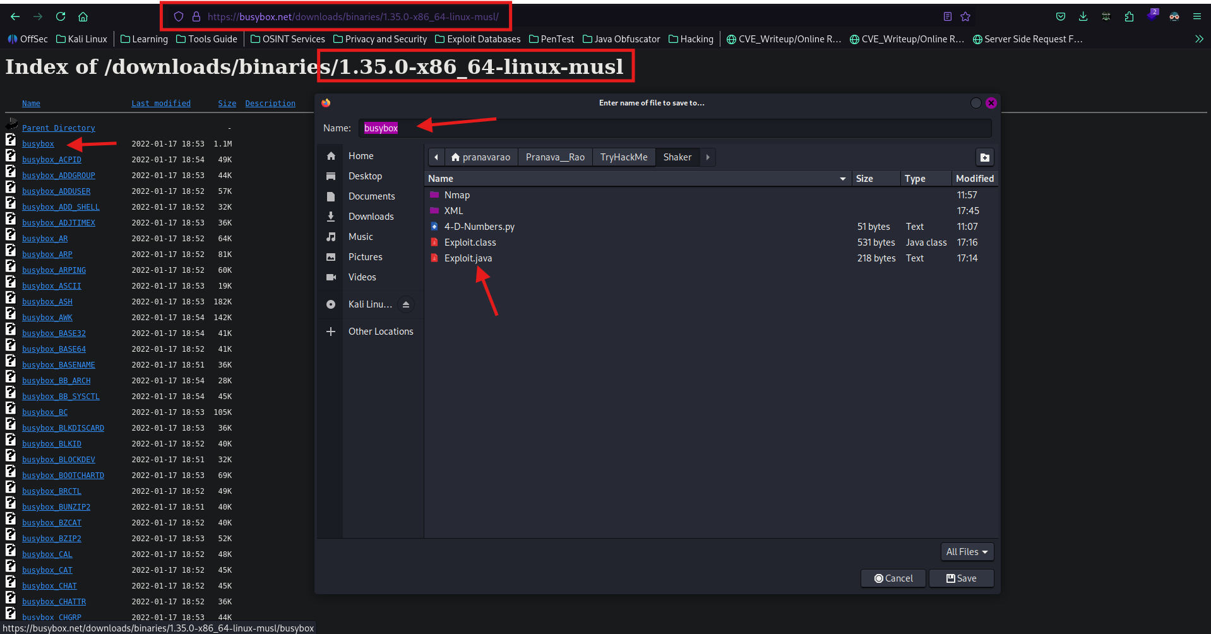
Task: Sort index by Last modified
Action: click(161, 104)
